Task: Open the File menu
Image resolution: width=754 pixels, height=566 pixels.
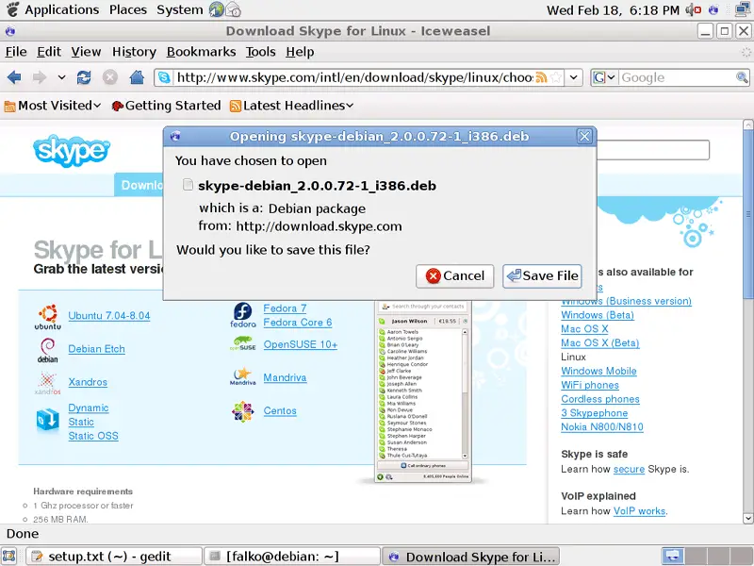Action: pos(16,52)
